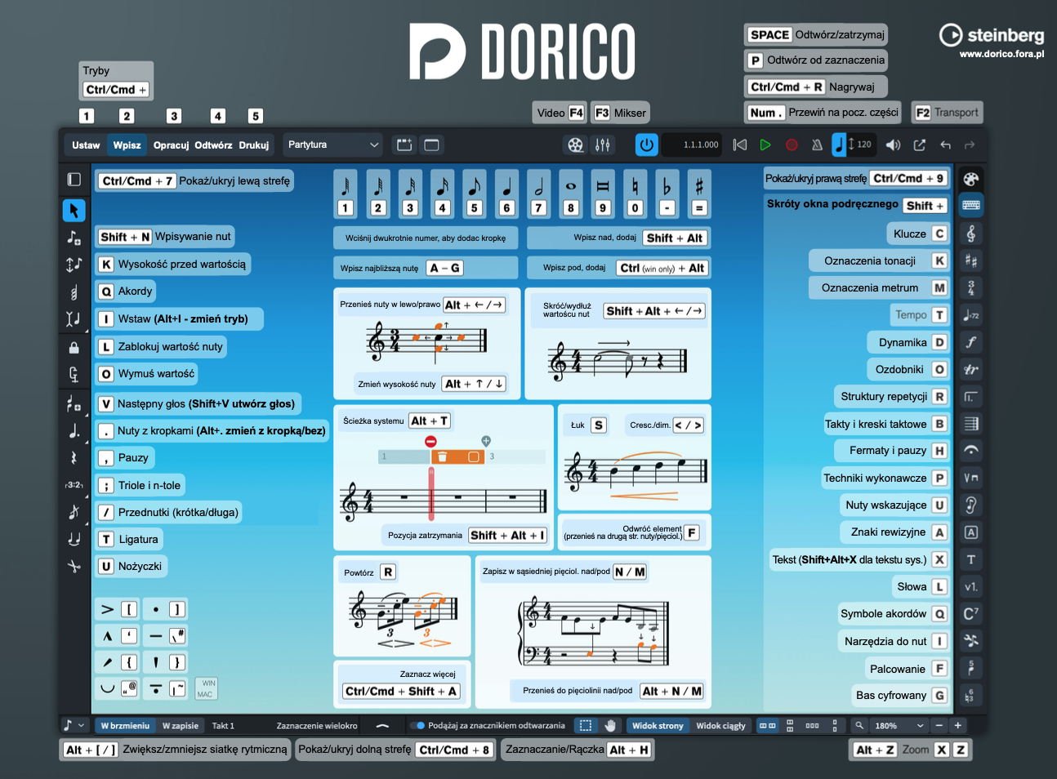Viewport: 1057px width, 779px height.
Task: Toggle the marquee selection tool
Action: point(586,725)
